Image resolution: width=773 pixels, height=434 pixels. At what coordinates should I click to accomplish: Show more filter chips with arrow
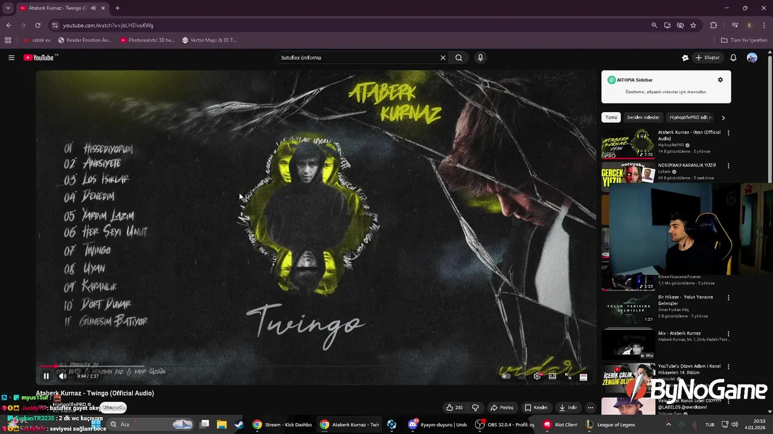(723, 118)
